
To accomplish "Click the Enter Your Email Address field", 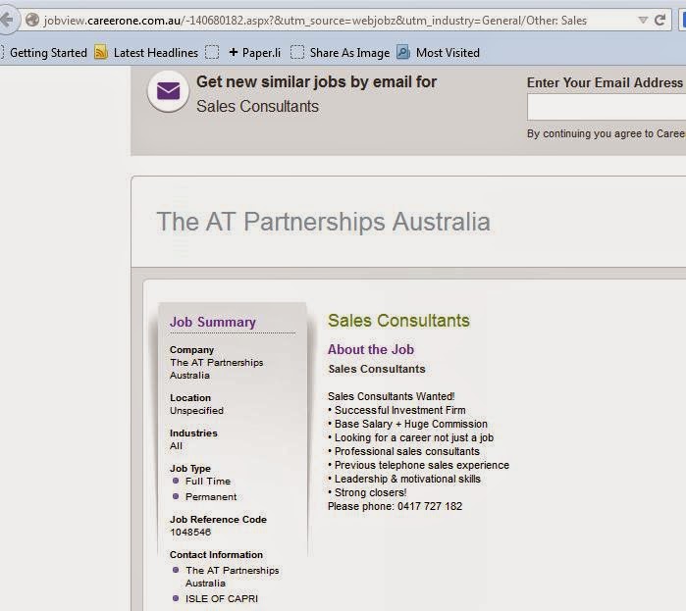I will (607, 108).
